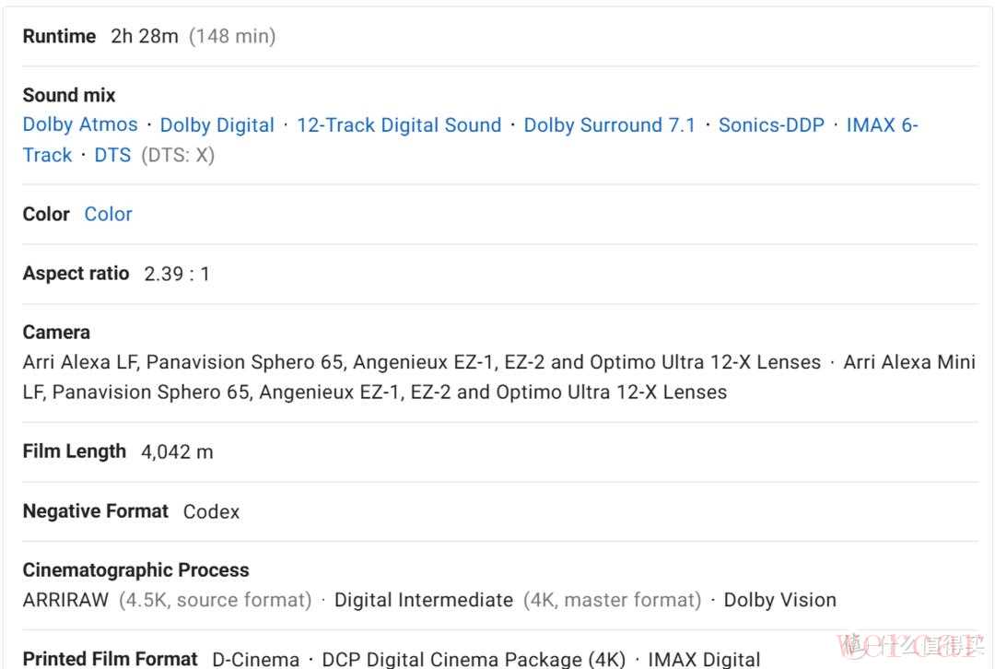
Task: Open the DTS sound mix link
Action: [112, 155]
